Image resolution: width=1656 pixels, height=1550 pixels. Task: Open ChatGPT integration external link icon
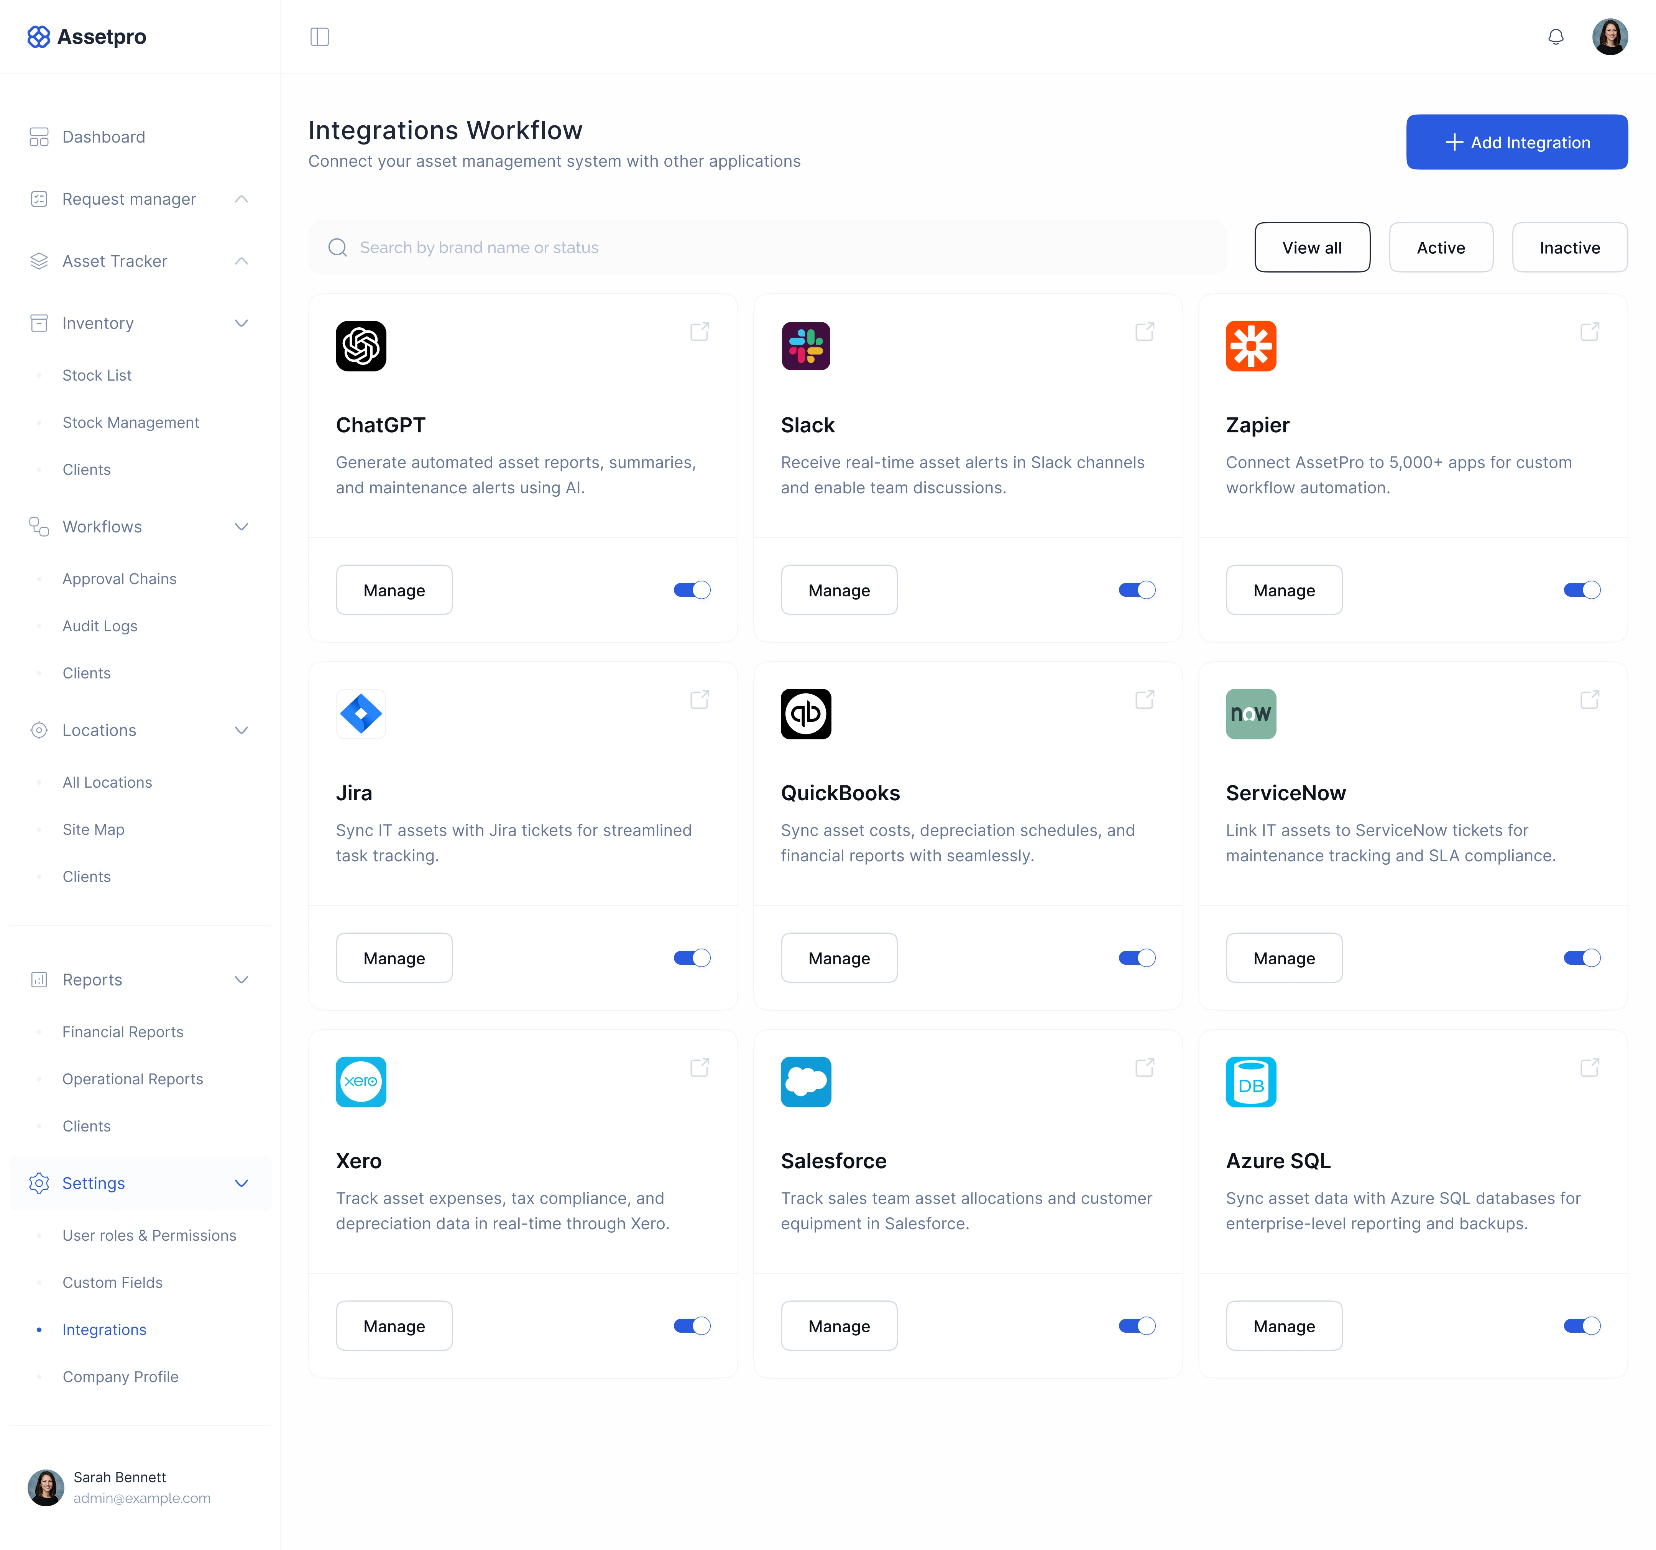pyautogui.click(x=700, y=332)
